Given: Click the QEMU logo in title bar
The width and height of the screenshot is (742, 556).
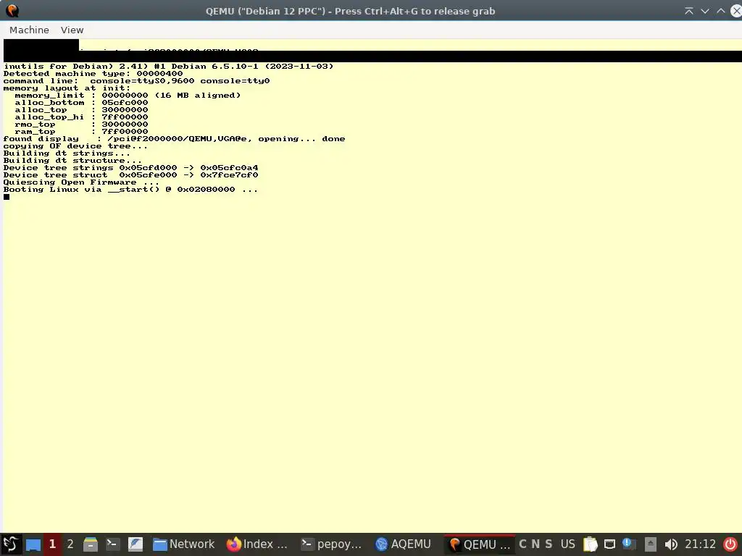Looking at the screenshot, I should point(12,11).
